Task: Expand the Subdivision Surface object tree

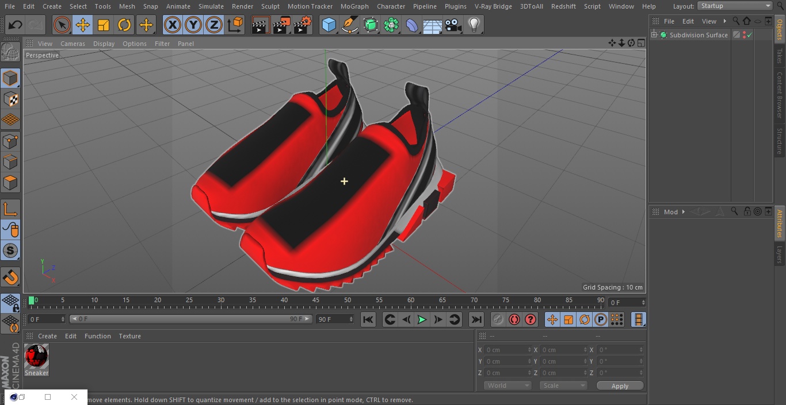Action: point(654,35)
